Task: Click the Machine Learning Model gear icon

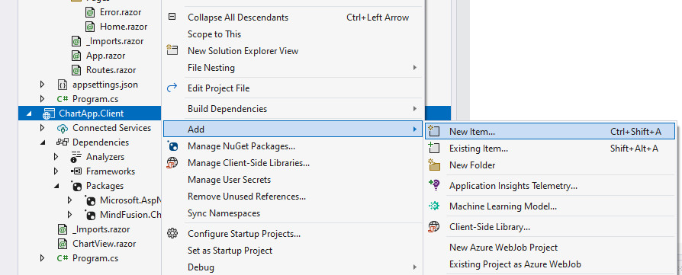Action: tap(433, 206)
